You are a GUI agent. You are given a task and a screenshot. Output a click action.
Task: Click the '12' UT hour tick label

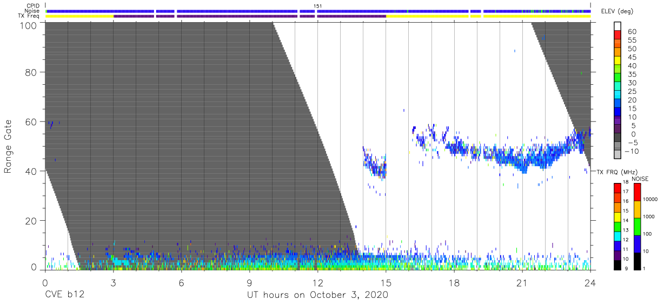point(318,282)
